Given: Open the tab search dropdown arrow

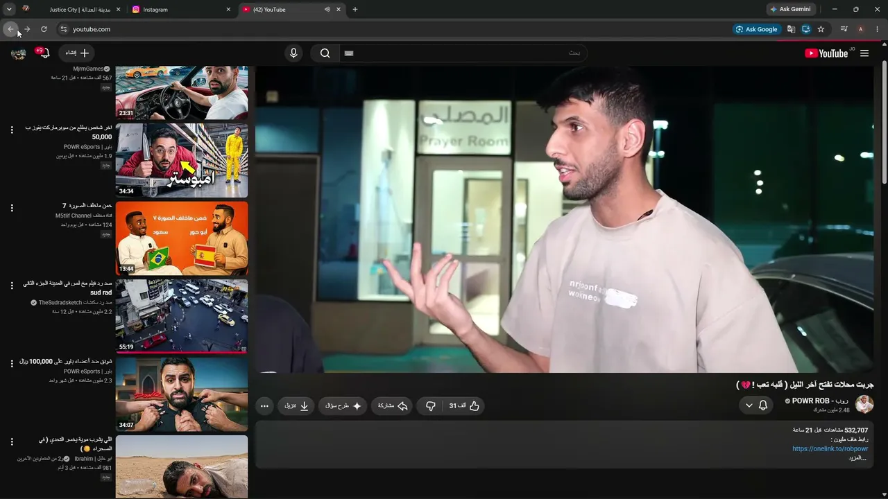Looking at the screenshot, I should pos(9,10).
